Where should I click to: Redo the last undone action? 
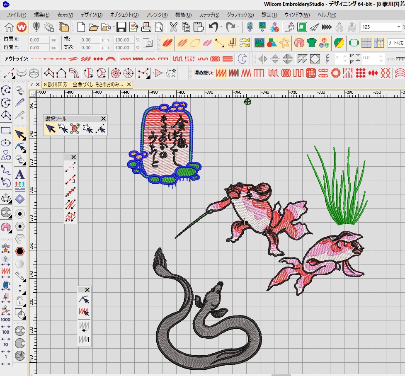(x=230, y=27)
